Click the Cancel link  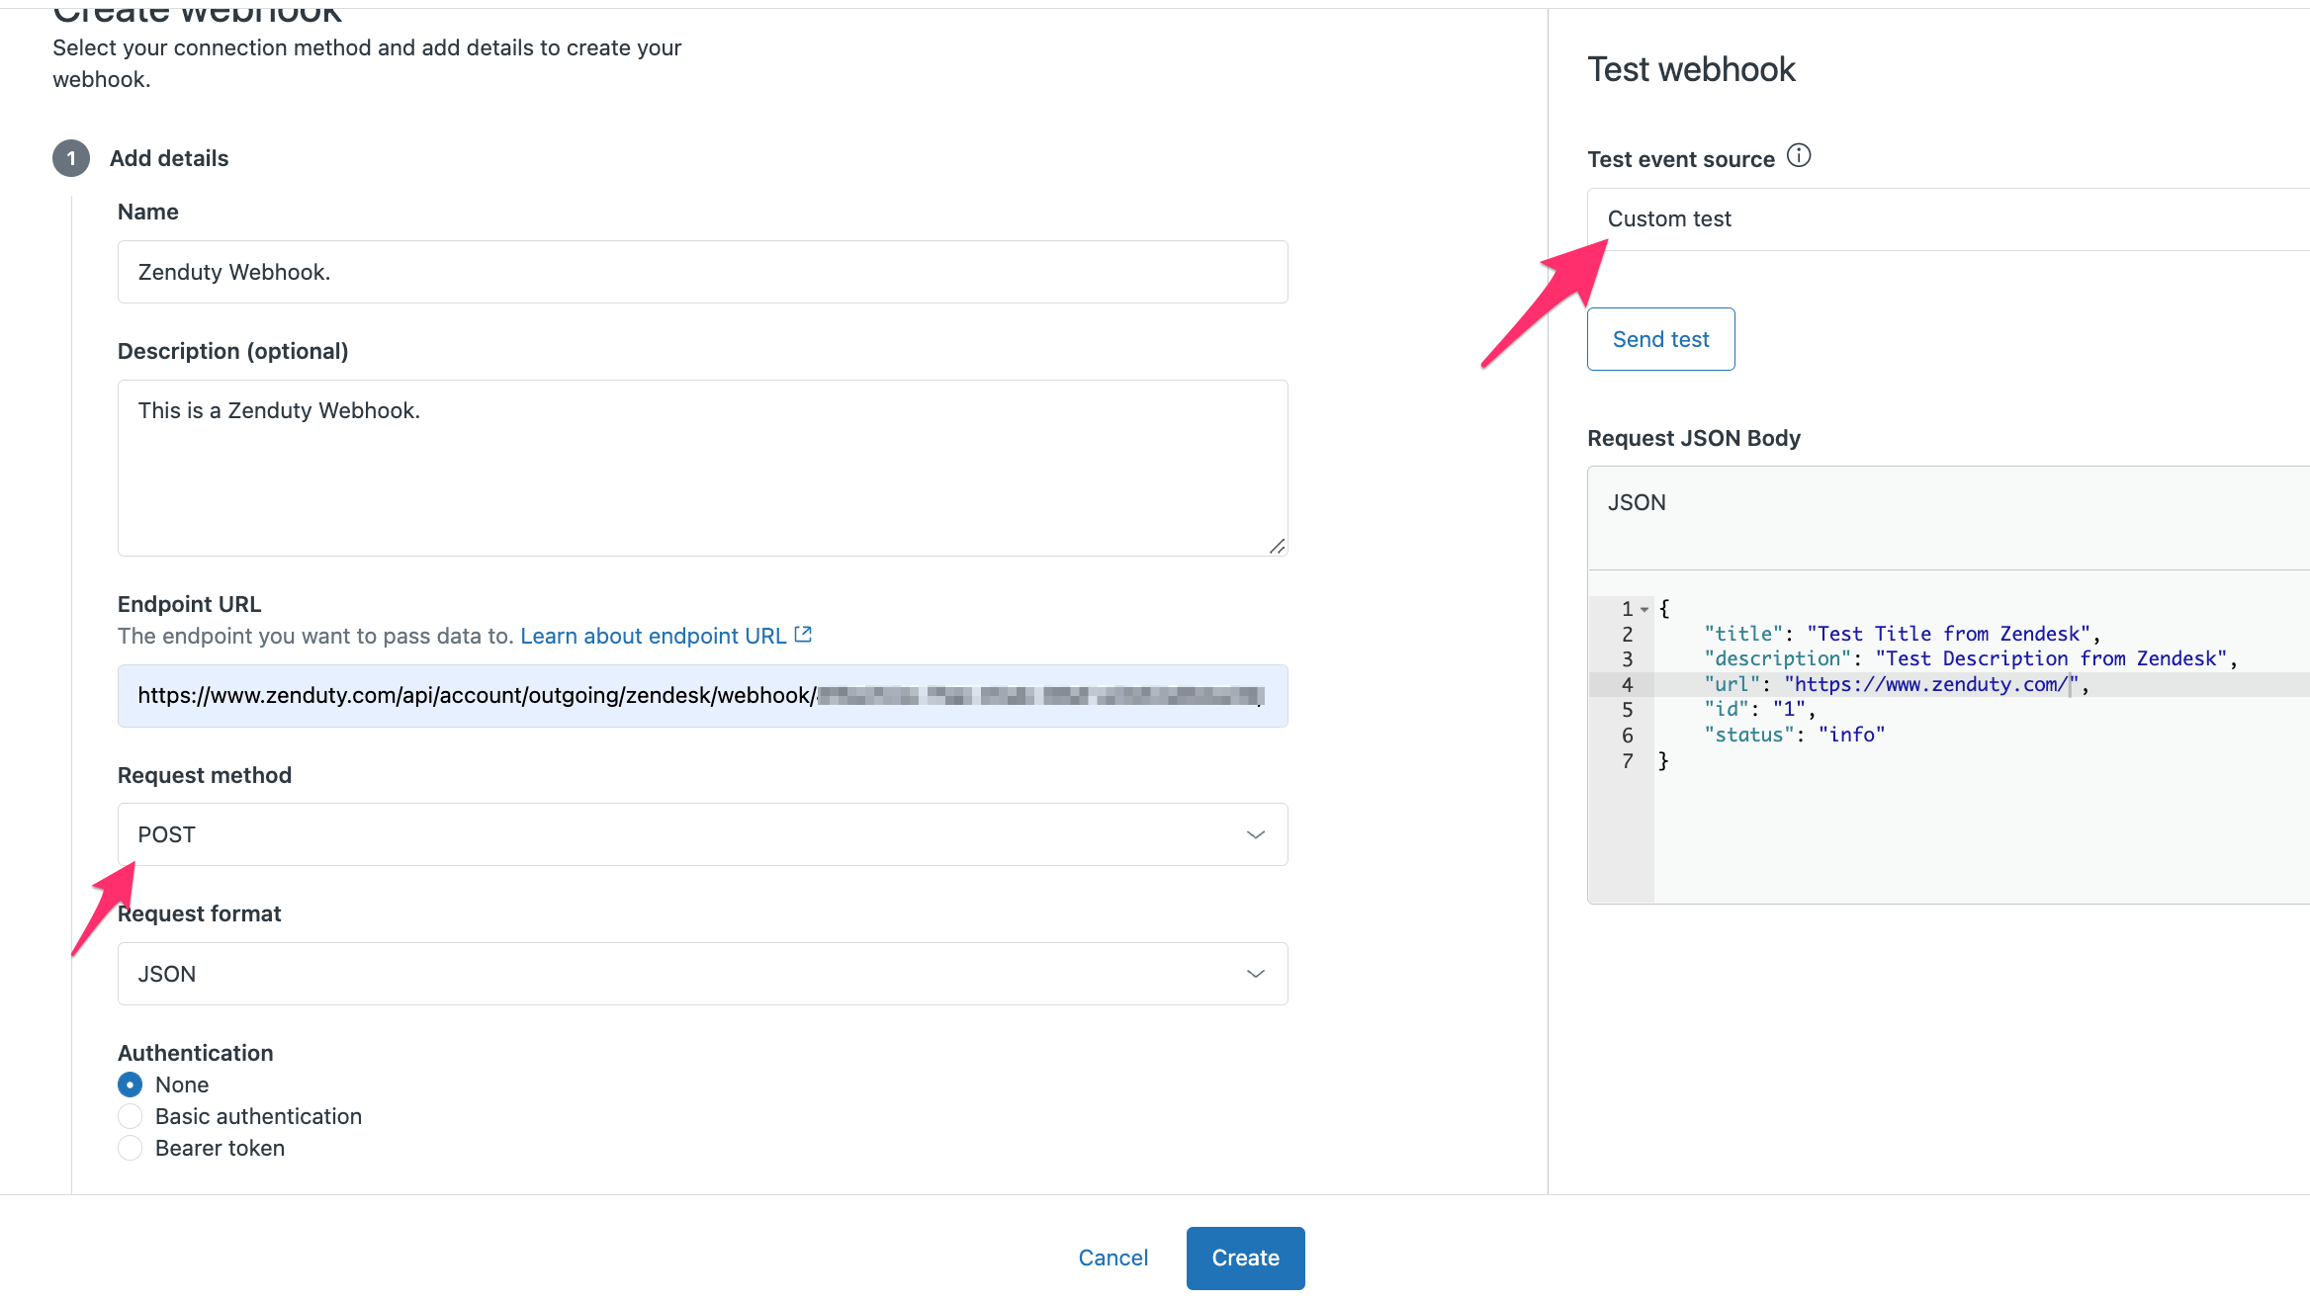pyautogui.click(x=1112, y=1258)
